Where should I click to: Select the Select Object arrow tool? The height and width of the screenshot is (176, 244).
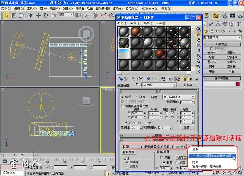[6, 16]
